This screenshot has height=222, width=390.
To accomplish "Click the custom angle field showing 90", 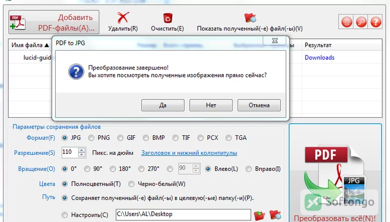I will pyautogui.click(x=185, y=168).
